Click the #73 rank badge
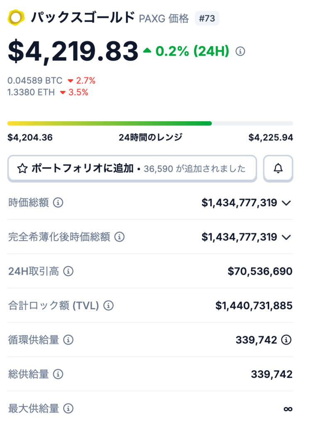This screenshot has height=425, width=309. point(207,18)
